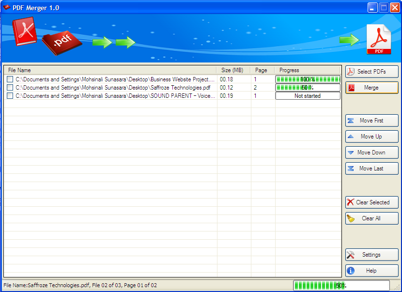The width and height of the screenshot is (402, 292).
Task: Click the Clear All button
Action: (372, 218)
